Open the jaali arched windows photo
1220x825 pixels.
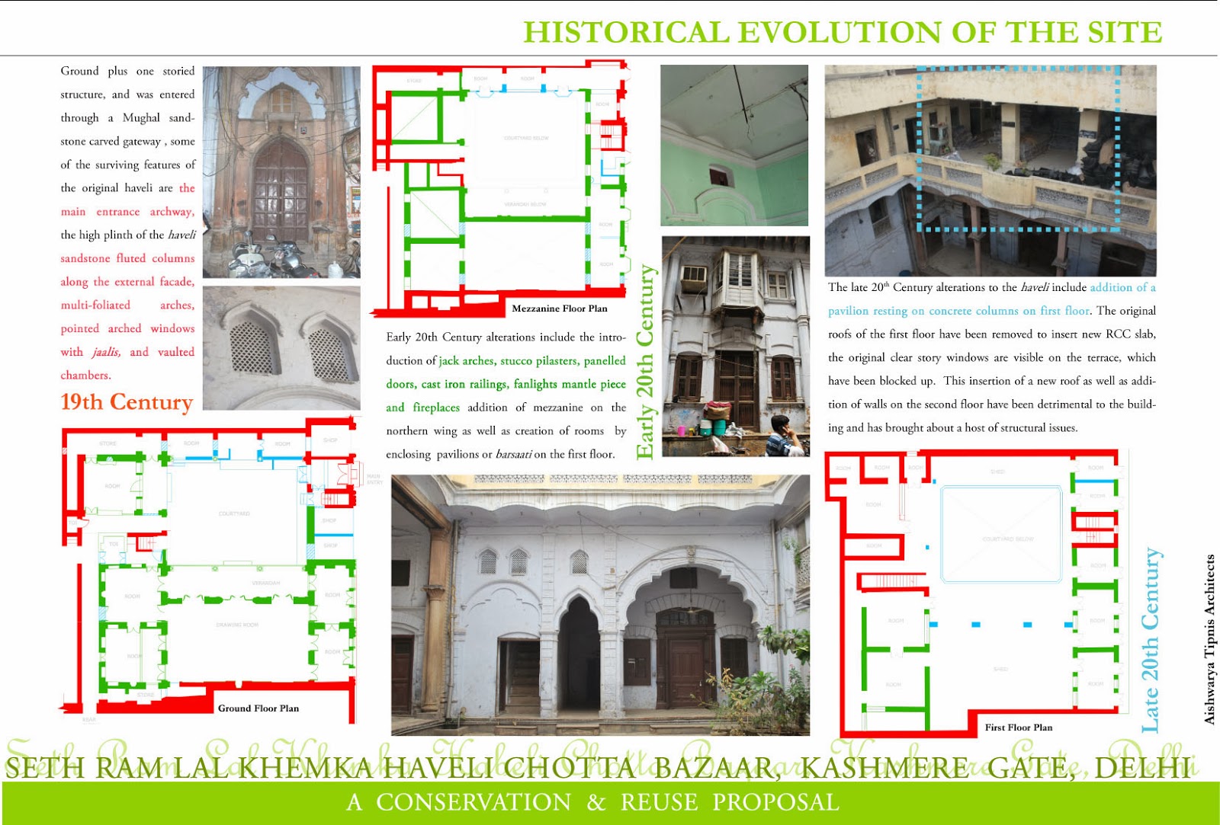pyautogui.click(x=281, y=348)
